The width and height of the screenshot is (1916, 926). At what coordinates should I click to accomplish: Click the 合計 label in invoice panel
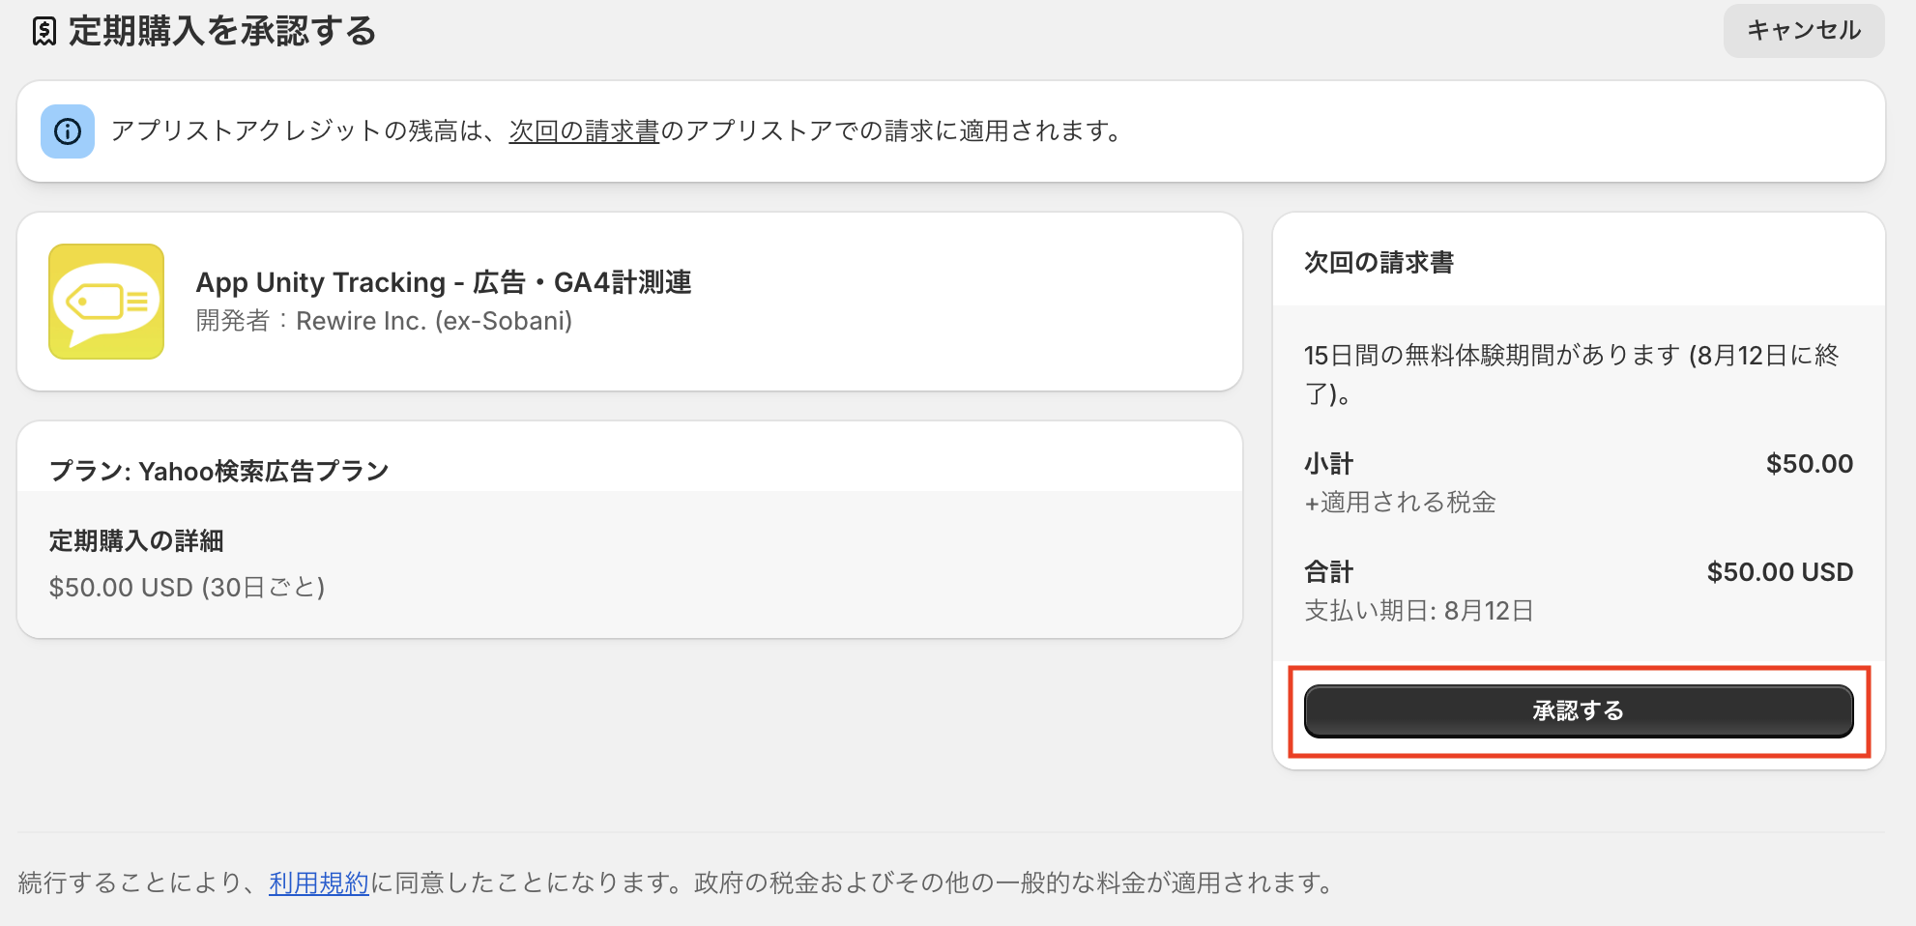(x=1329, y=572)
